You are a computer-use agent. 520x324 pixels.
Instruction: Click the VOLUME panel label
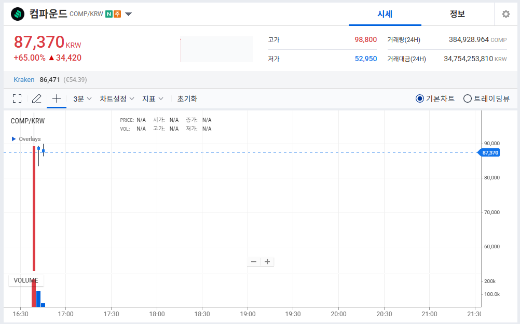click(26, 280)
